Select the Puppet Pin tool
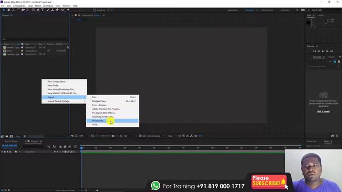Viewport: 342px width, 192px height. tap(68, 10)
